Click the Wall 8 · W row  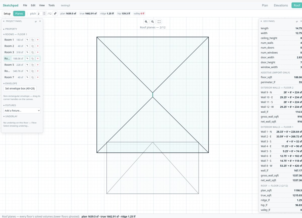point(281,166)
